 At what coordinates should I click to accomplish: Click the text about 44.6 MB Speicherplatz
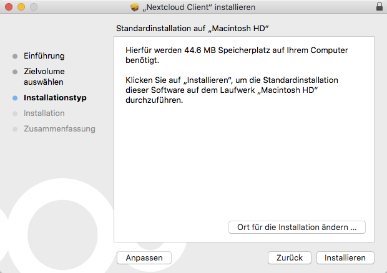point(237,55)
